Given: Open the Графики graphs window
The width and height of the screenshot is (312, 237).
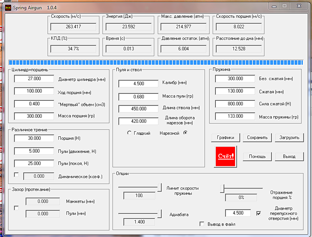Looking at the screenshot, I should [x=226, y=137].
